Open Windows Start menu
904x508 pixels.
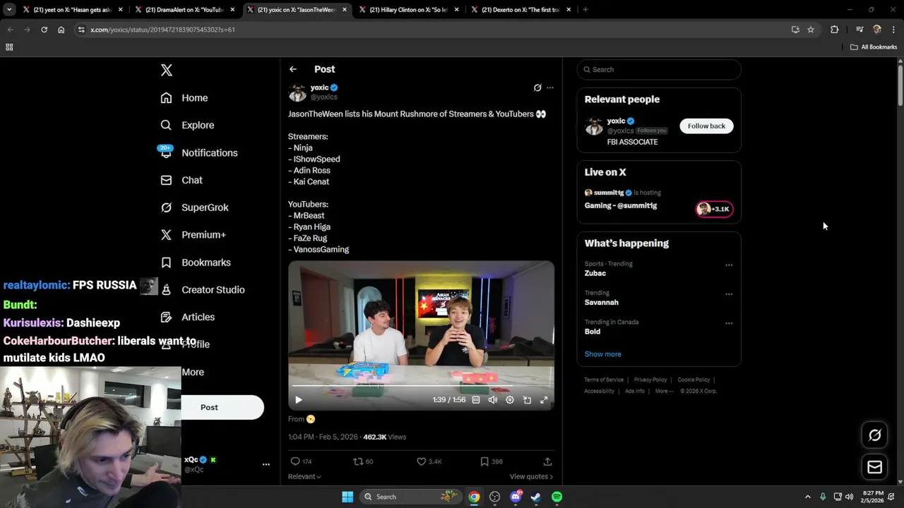347,497
